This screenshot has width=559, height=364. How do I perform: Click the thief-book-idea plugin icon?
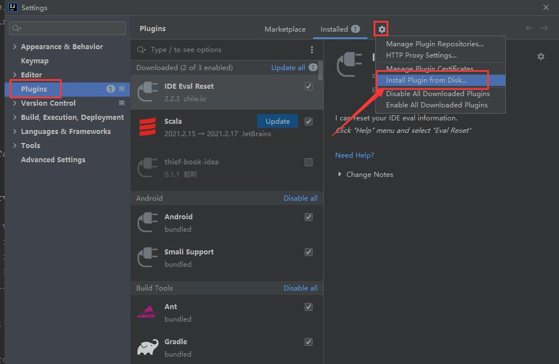pos(147,167)
